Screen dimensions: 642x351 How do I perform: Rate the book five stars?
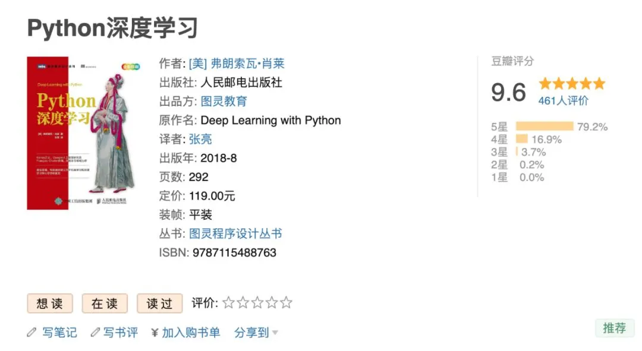pyautogui.click(x=286, y=303)
